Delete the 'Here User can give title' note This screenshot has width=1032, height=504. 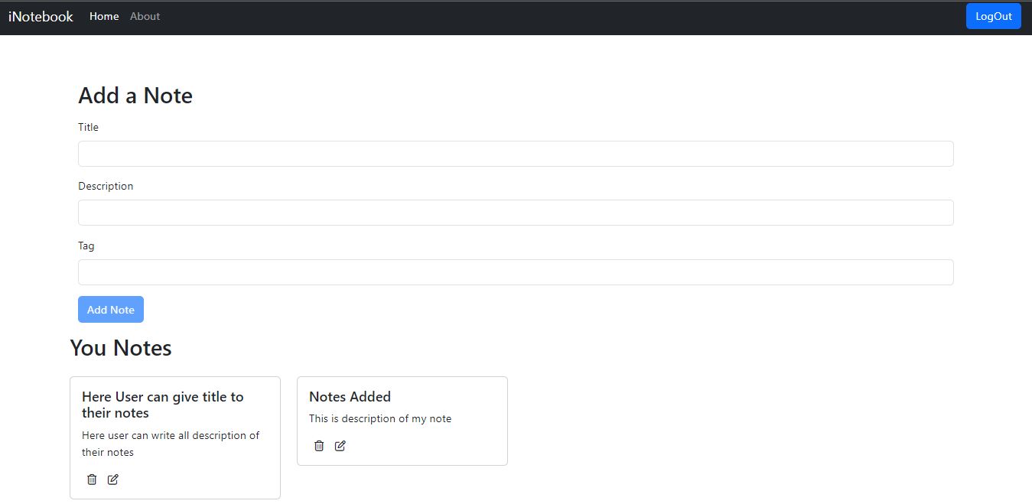click(92, 480)
